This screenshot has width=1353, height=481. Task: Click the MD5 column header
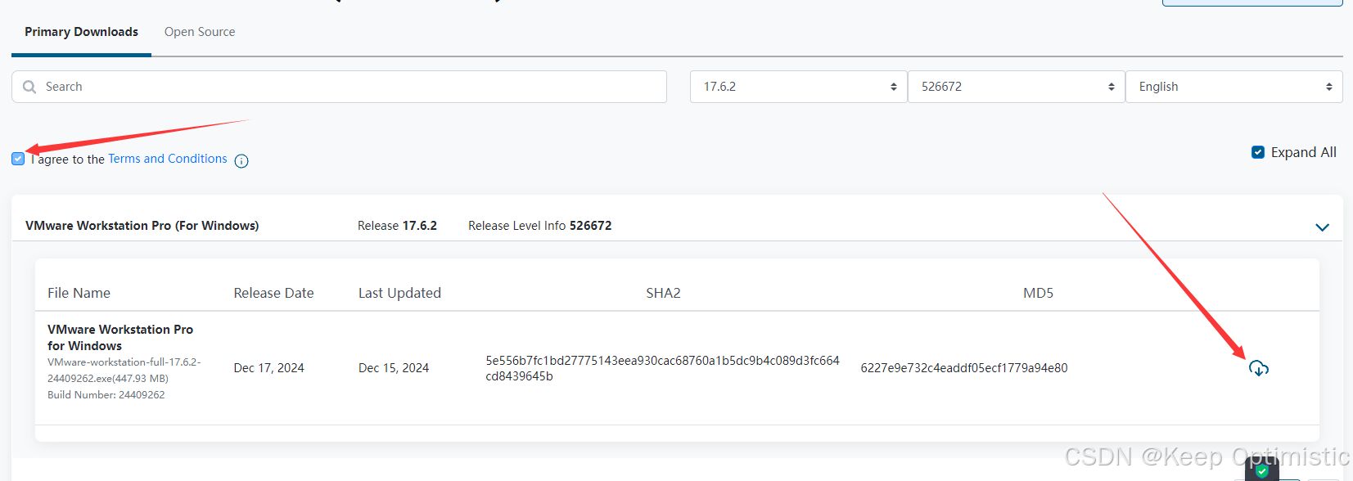1038,293
